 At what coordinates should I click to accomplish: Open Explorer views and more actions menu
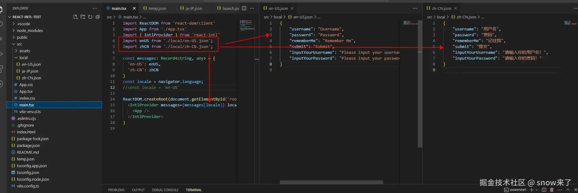click(95, 8)
